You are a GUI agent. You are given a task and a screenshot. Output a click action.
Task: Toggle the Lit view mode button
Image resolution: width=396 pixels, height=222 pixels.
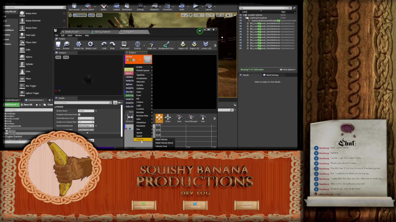click(92, 15)
